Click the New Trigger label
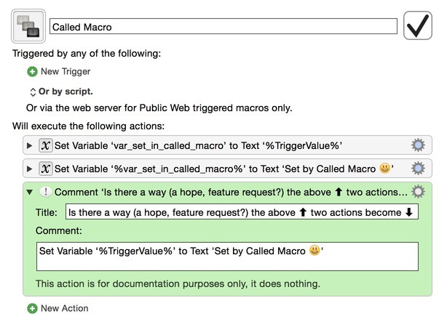Screen dimensions: 439x319 click(x=66, y=71)
